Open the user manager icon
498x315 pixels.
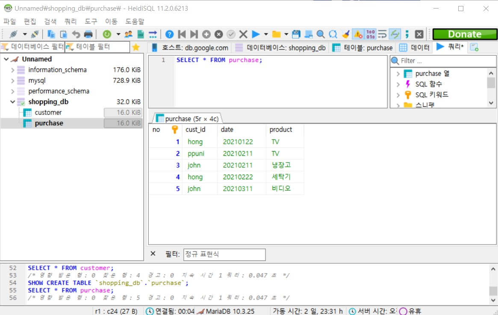tap(128, 34)
